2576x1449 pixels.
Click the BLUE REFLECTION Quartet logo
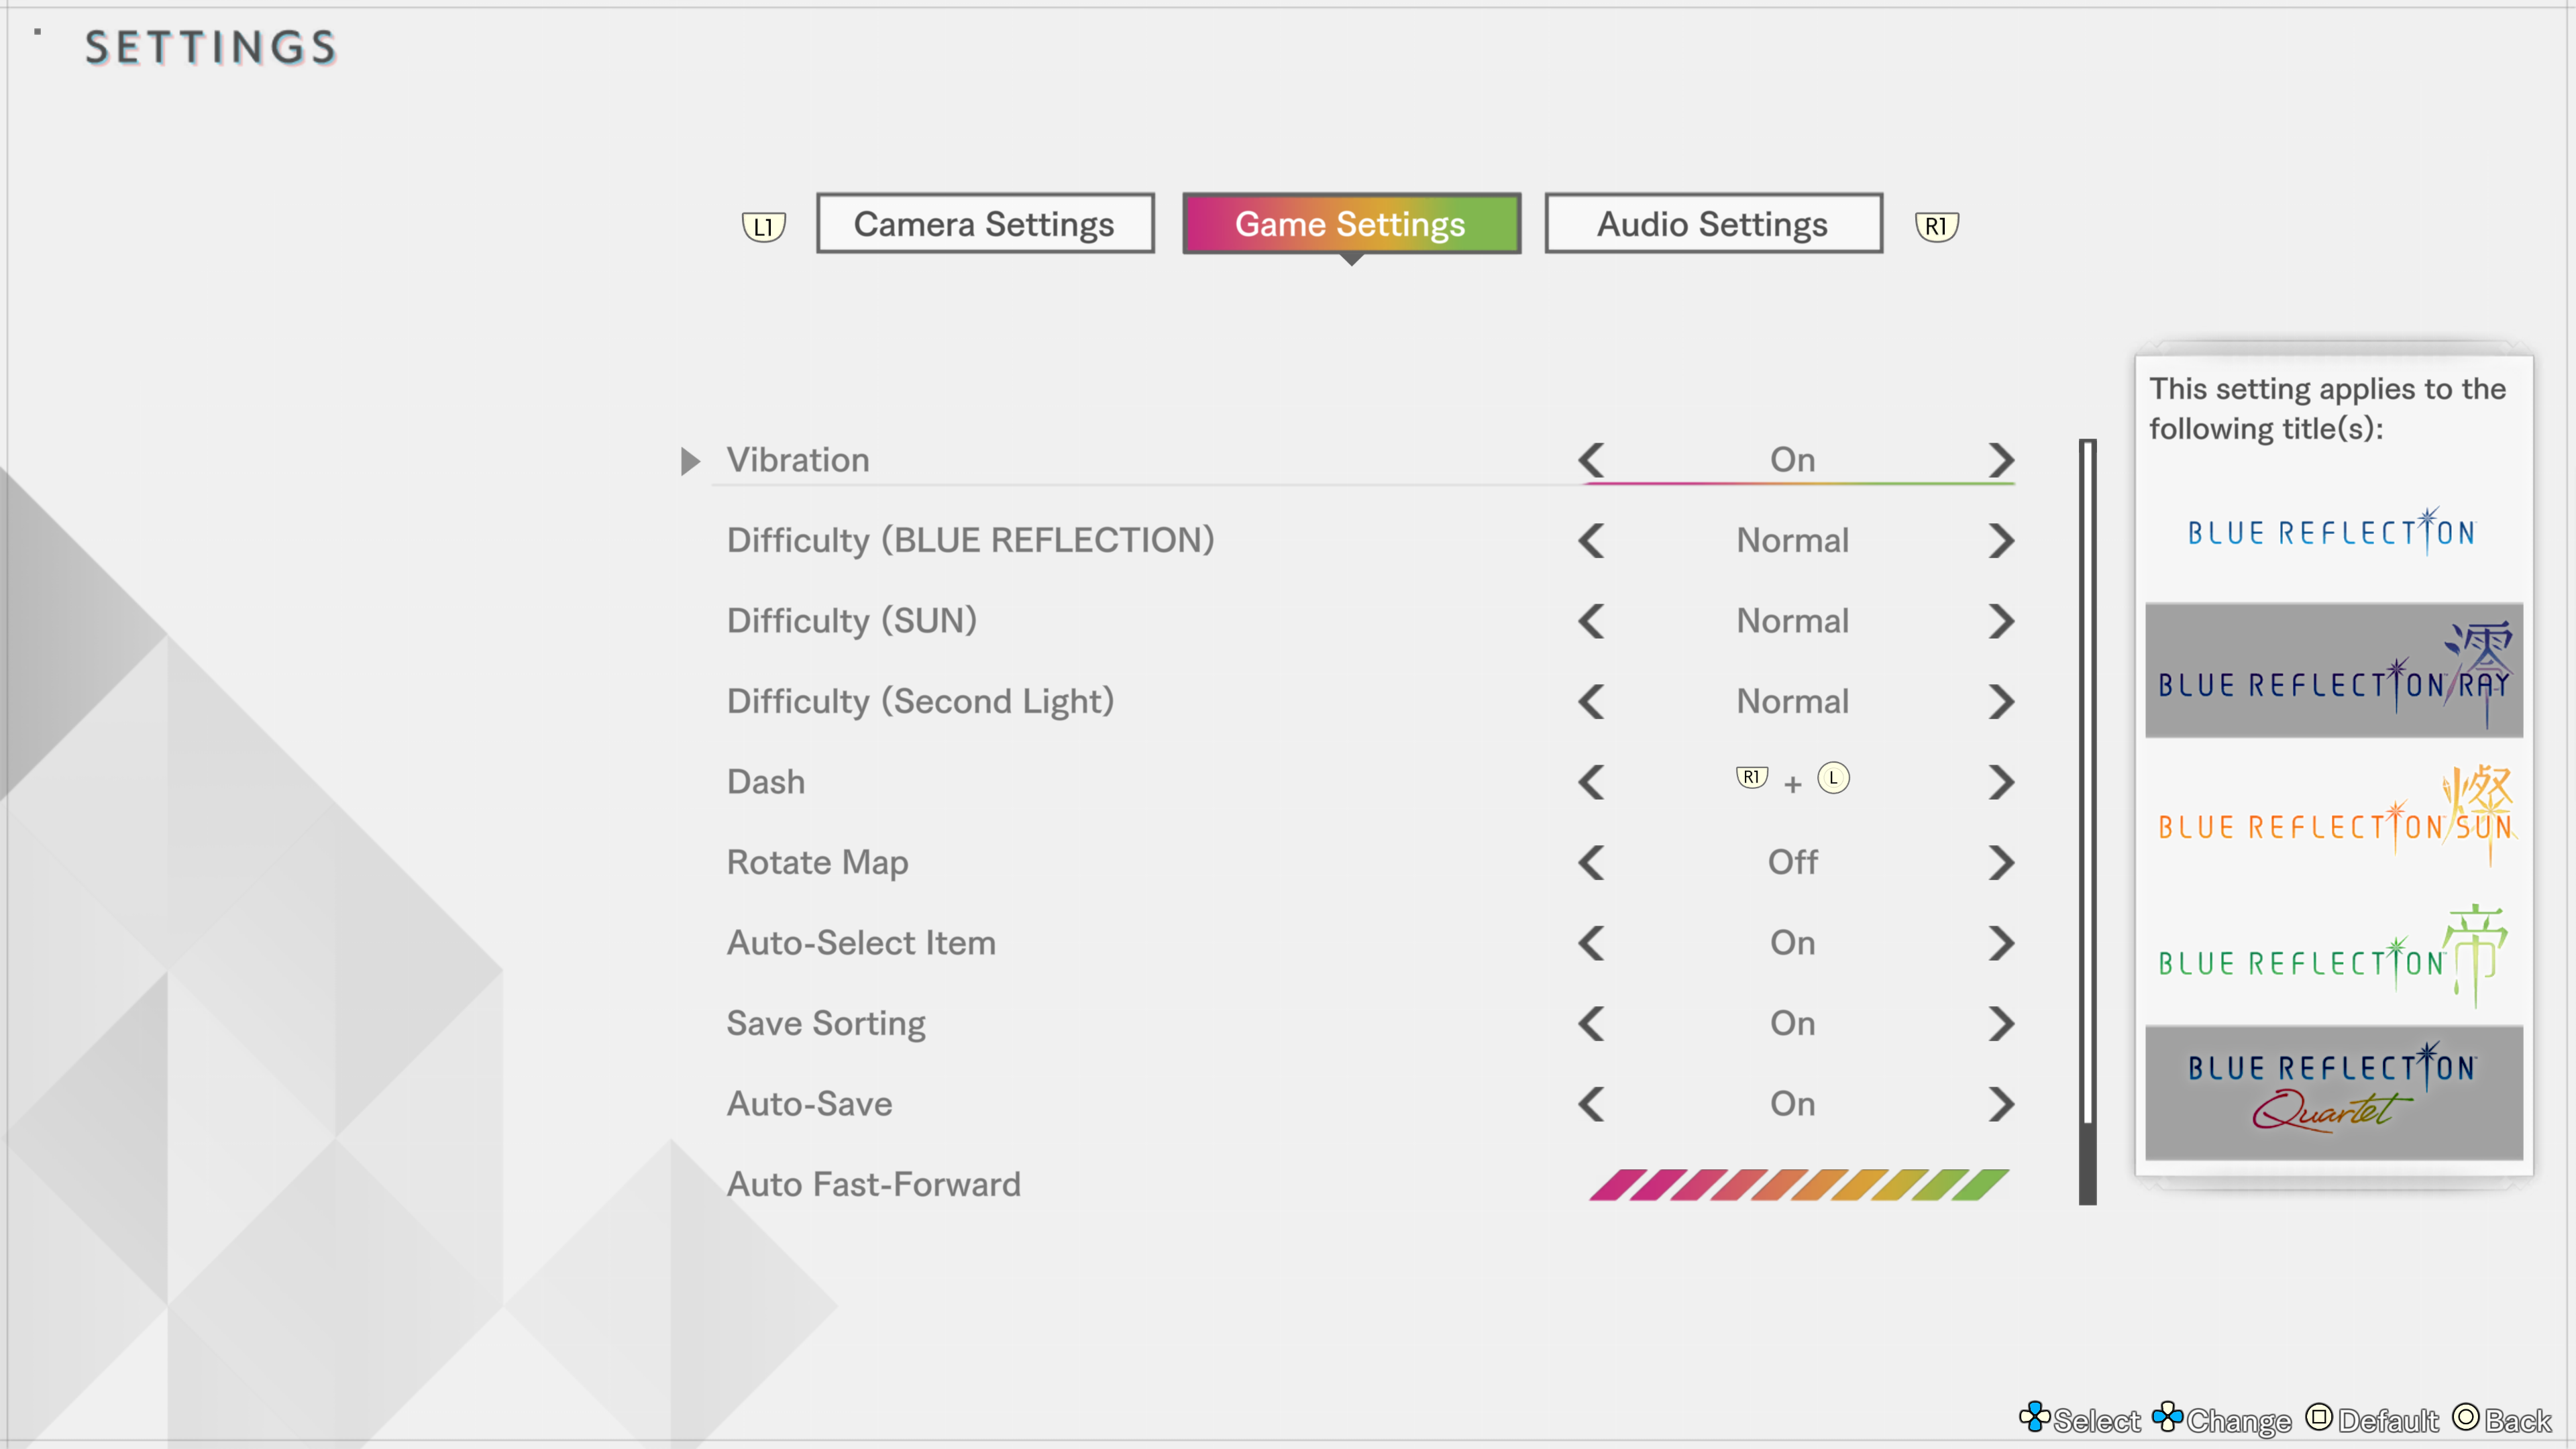(2334, 1093)
